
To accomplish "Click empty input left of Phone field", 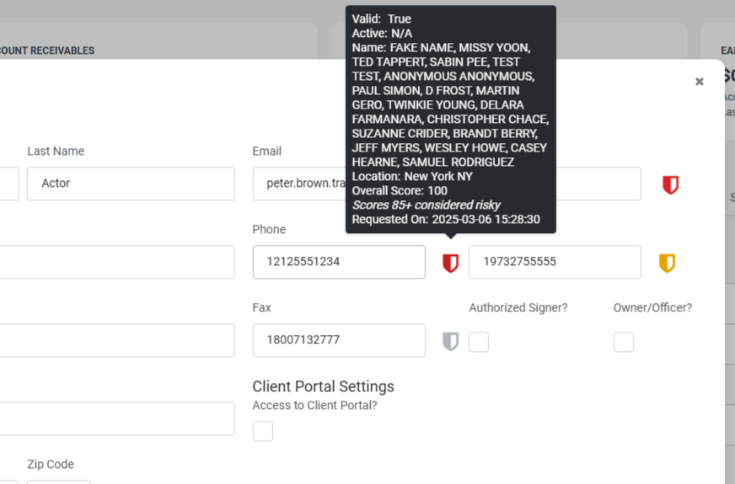I will coord(117,262).
